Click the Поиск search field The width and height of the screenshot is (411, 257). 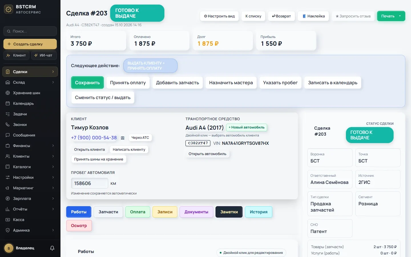click(30, 31)
